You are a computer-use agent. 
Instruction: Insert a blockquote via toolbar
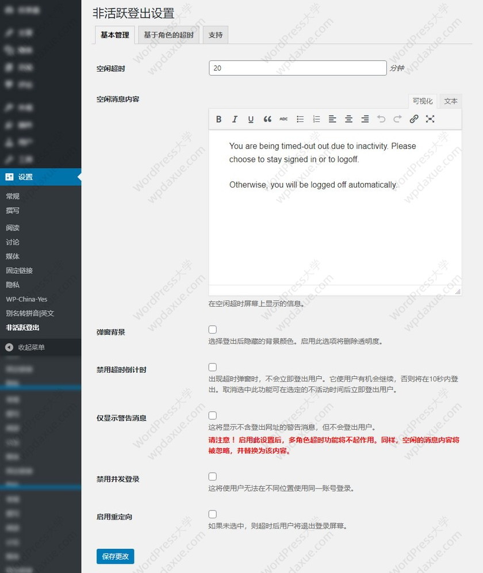tap(267, 119)
